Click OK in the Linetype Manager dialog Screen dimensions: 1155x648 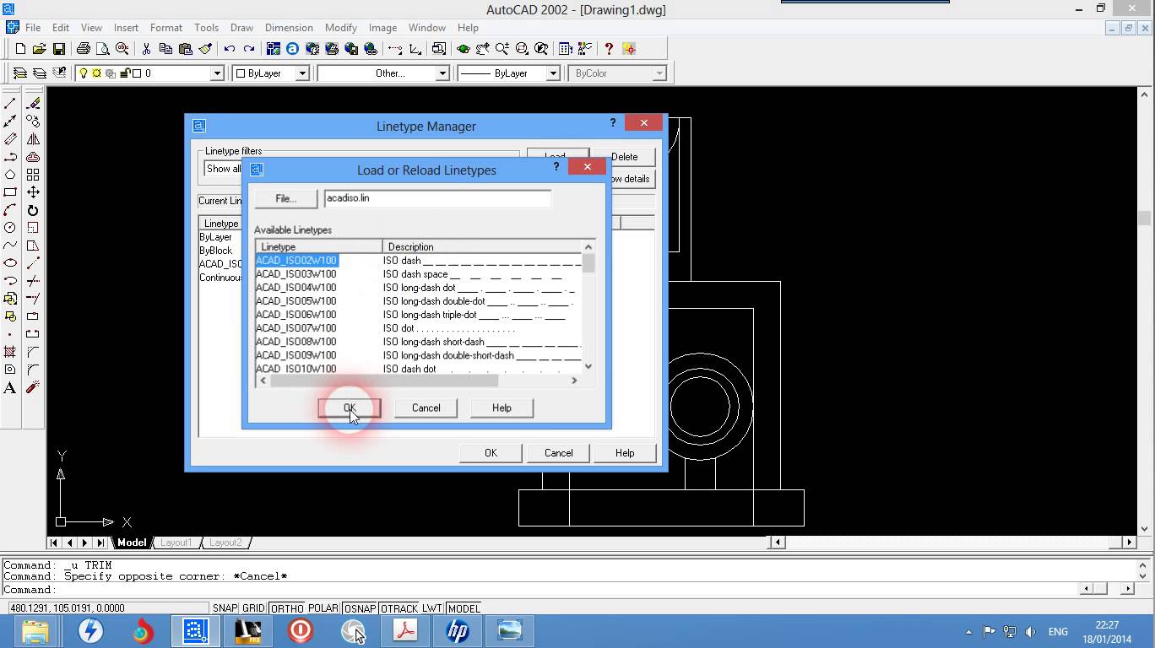(491, 453)
